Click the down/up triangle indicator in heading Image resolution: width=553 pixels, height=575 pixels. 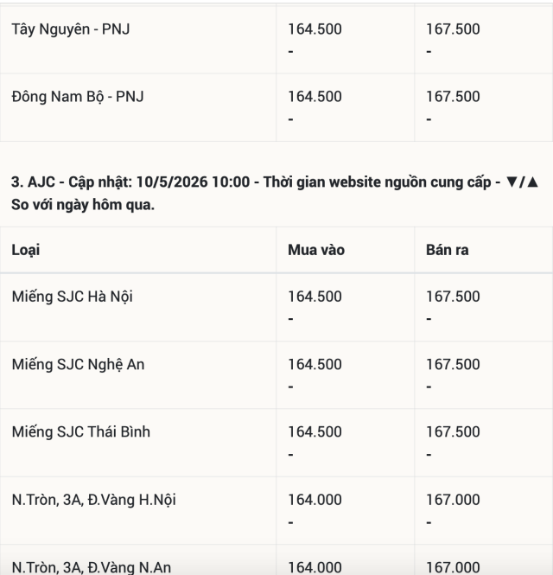[522, 182]
